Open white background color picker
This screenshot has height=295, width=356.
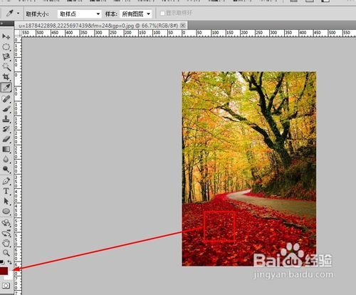9,277
